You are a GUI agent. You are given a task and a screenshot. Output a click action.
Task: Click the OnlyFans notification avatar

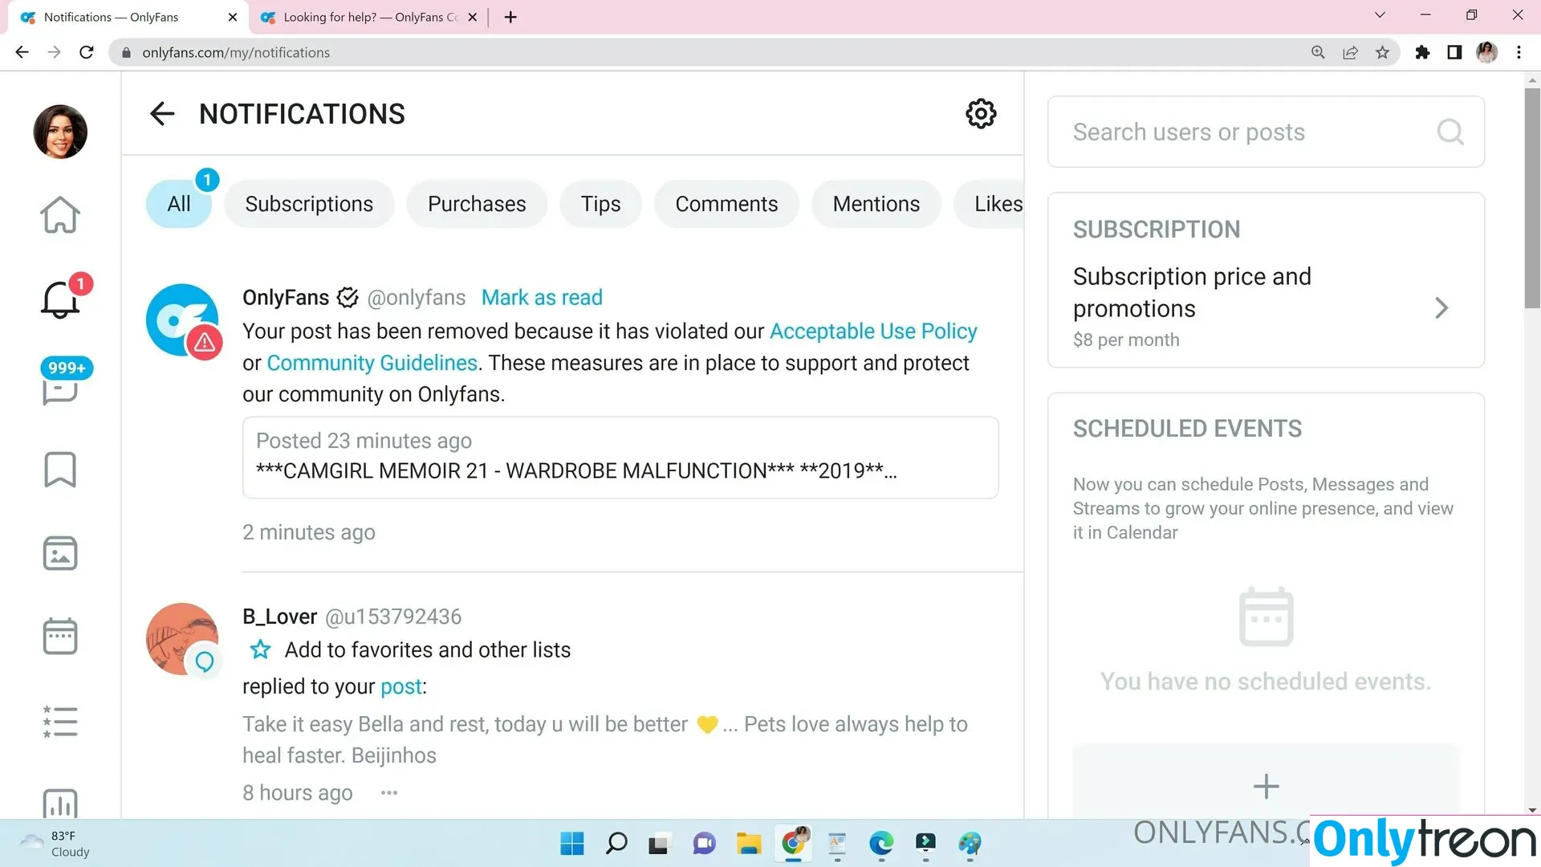pyautogui.click(x=182, y=320)
